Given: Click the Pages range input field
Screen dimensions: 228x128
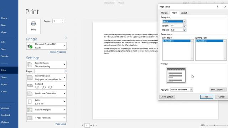Looking at the screenshot, I should tap(49, 71).
